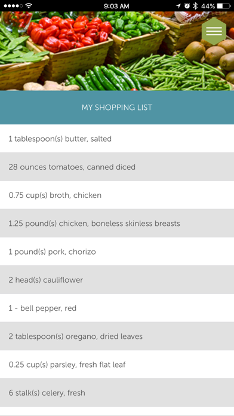Viewport: 234px width, 416px height.
Task: Tap the alarm clock status icon
Action: (187, 6)
